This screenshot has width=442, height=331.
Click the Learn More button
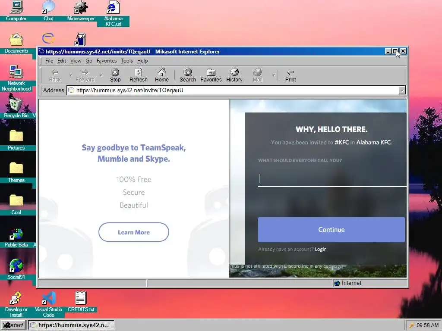coord(134,232)
